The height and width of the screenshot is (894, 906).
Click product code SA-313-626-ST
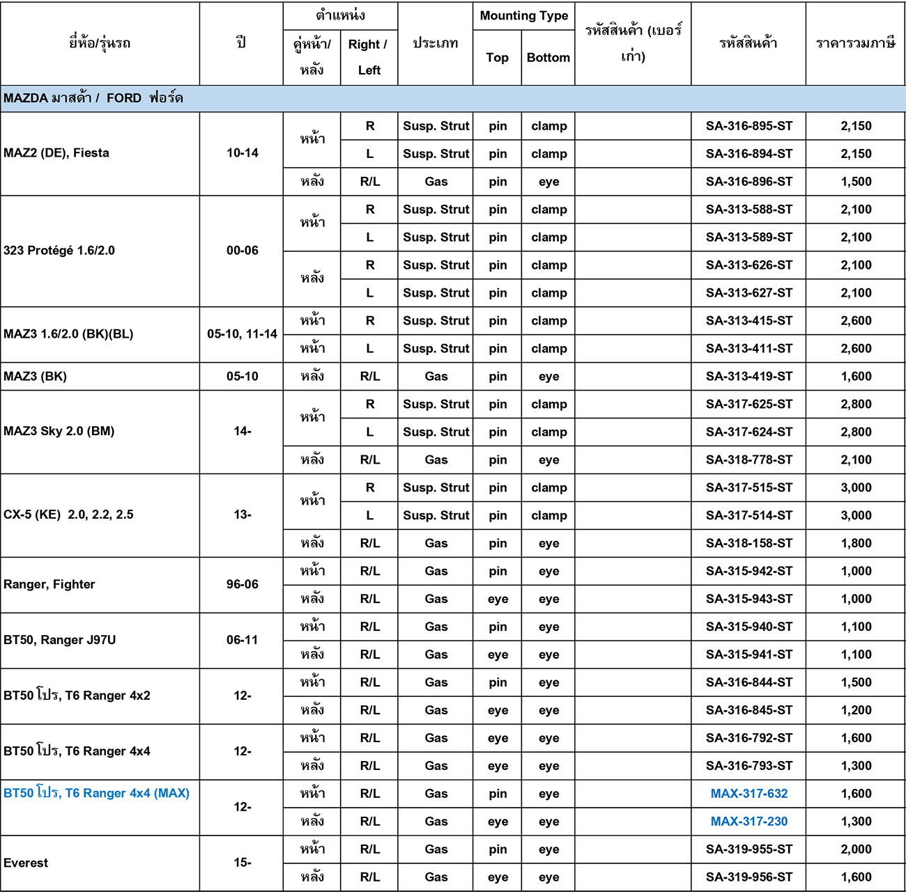click(x=748, y=265)
